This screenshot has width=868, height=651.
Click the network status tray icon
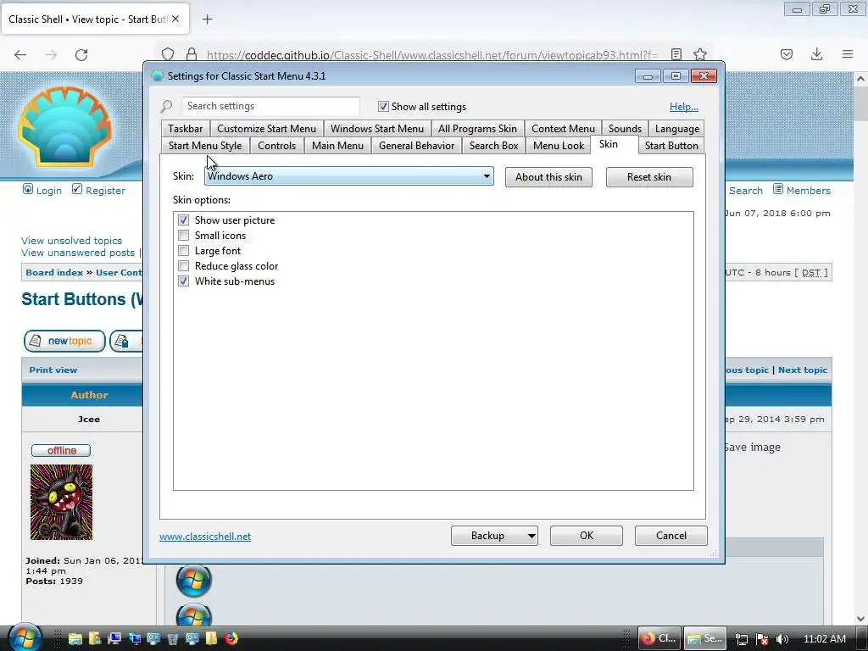pyautogui.click(x=741, y=639)
